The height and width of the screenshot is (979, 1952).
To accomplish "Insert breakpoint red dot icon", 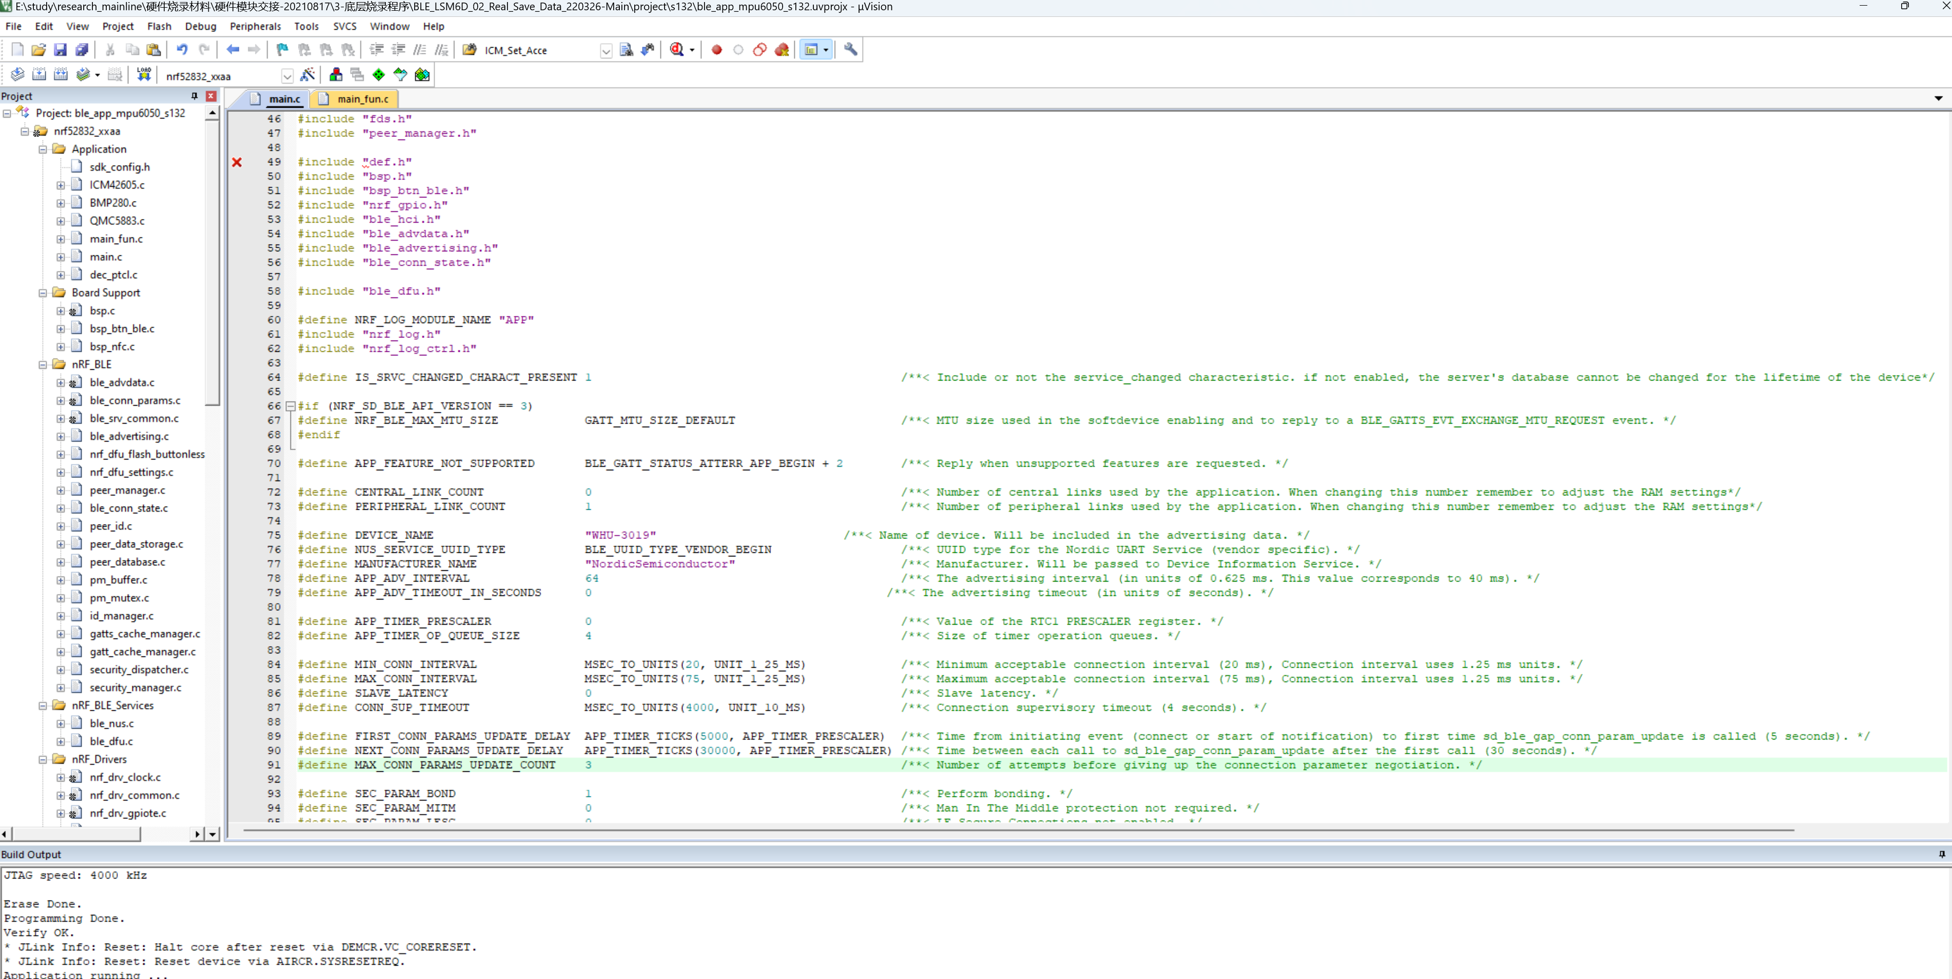I will [x=716, y=50].
